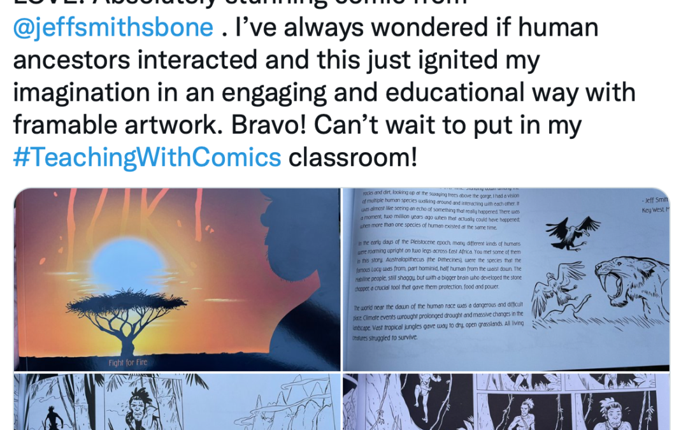Click the word 'classroom!' in the tweet
The image size is (688, 430).
tap(352, 157)
